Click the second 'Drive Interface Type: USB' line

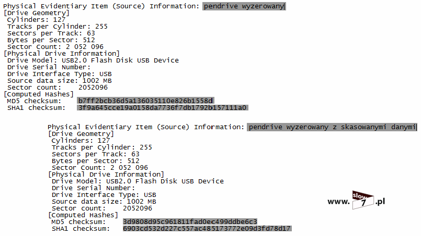point(104,195)
